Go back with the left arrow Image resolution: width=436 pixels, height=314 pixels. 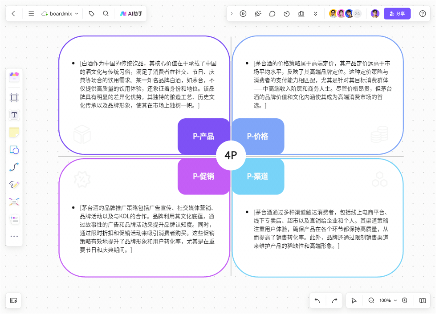(x=13, y=14)
